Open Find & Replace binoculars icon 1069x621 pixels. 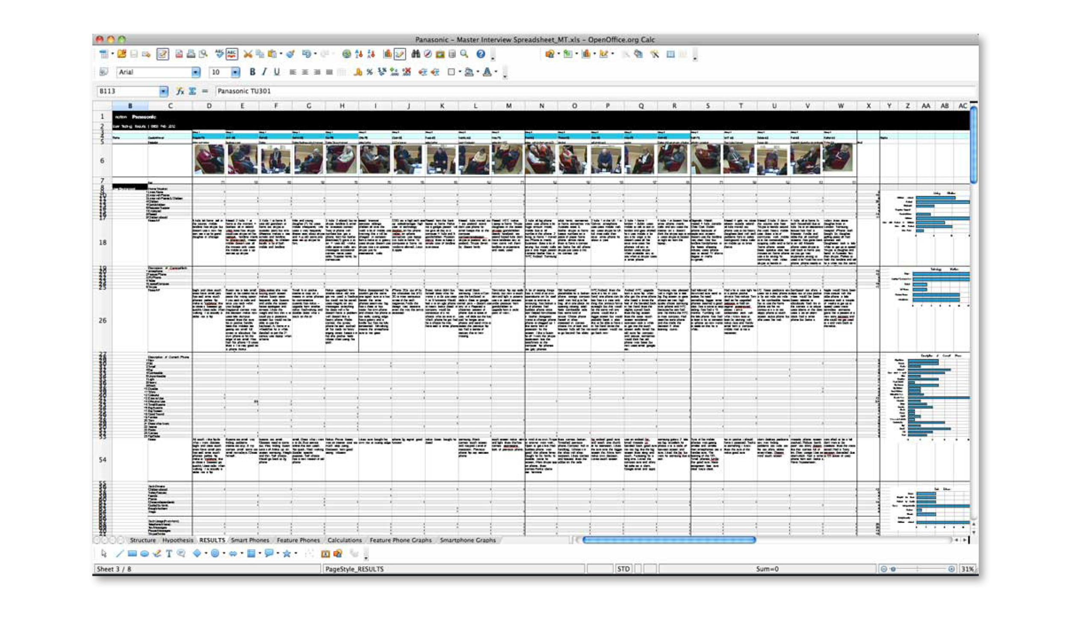[x=415, y=54]
